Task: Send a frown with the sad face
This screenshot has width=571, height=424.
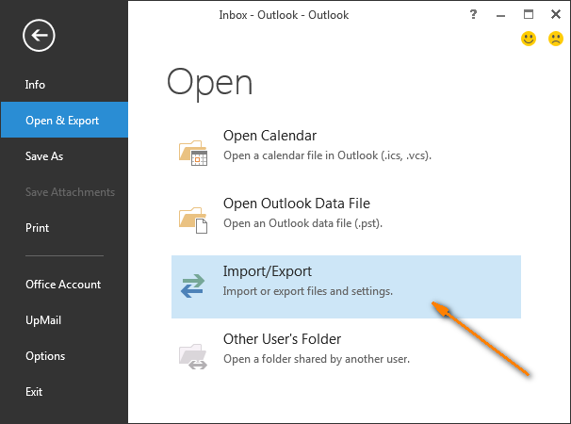Action: 556,39
